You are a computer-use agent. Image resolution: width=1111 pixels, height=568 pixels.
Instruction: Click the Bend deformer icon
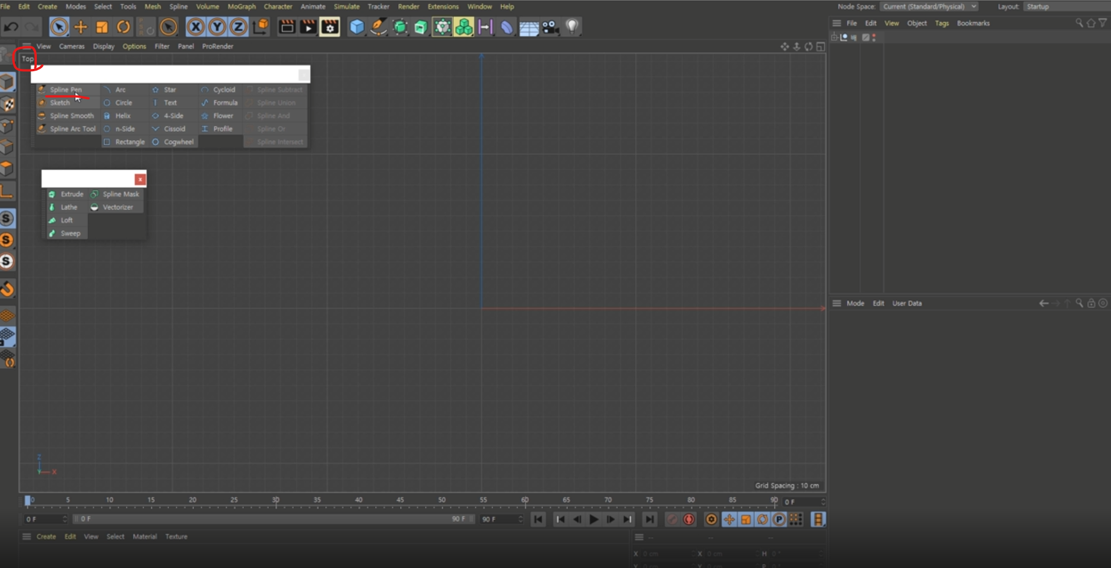point(506,27)
